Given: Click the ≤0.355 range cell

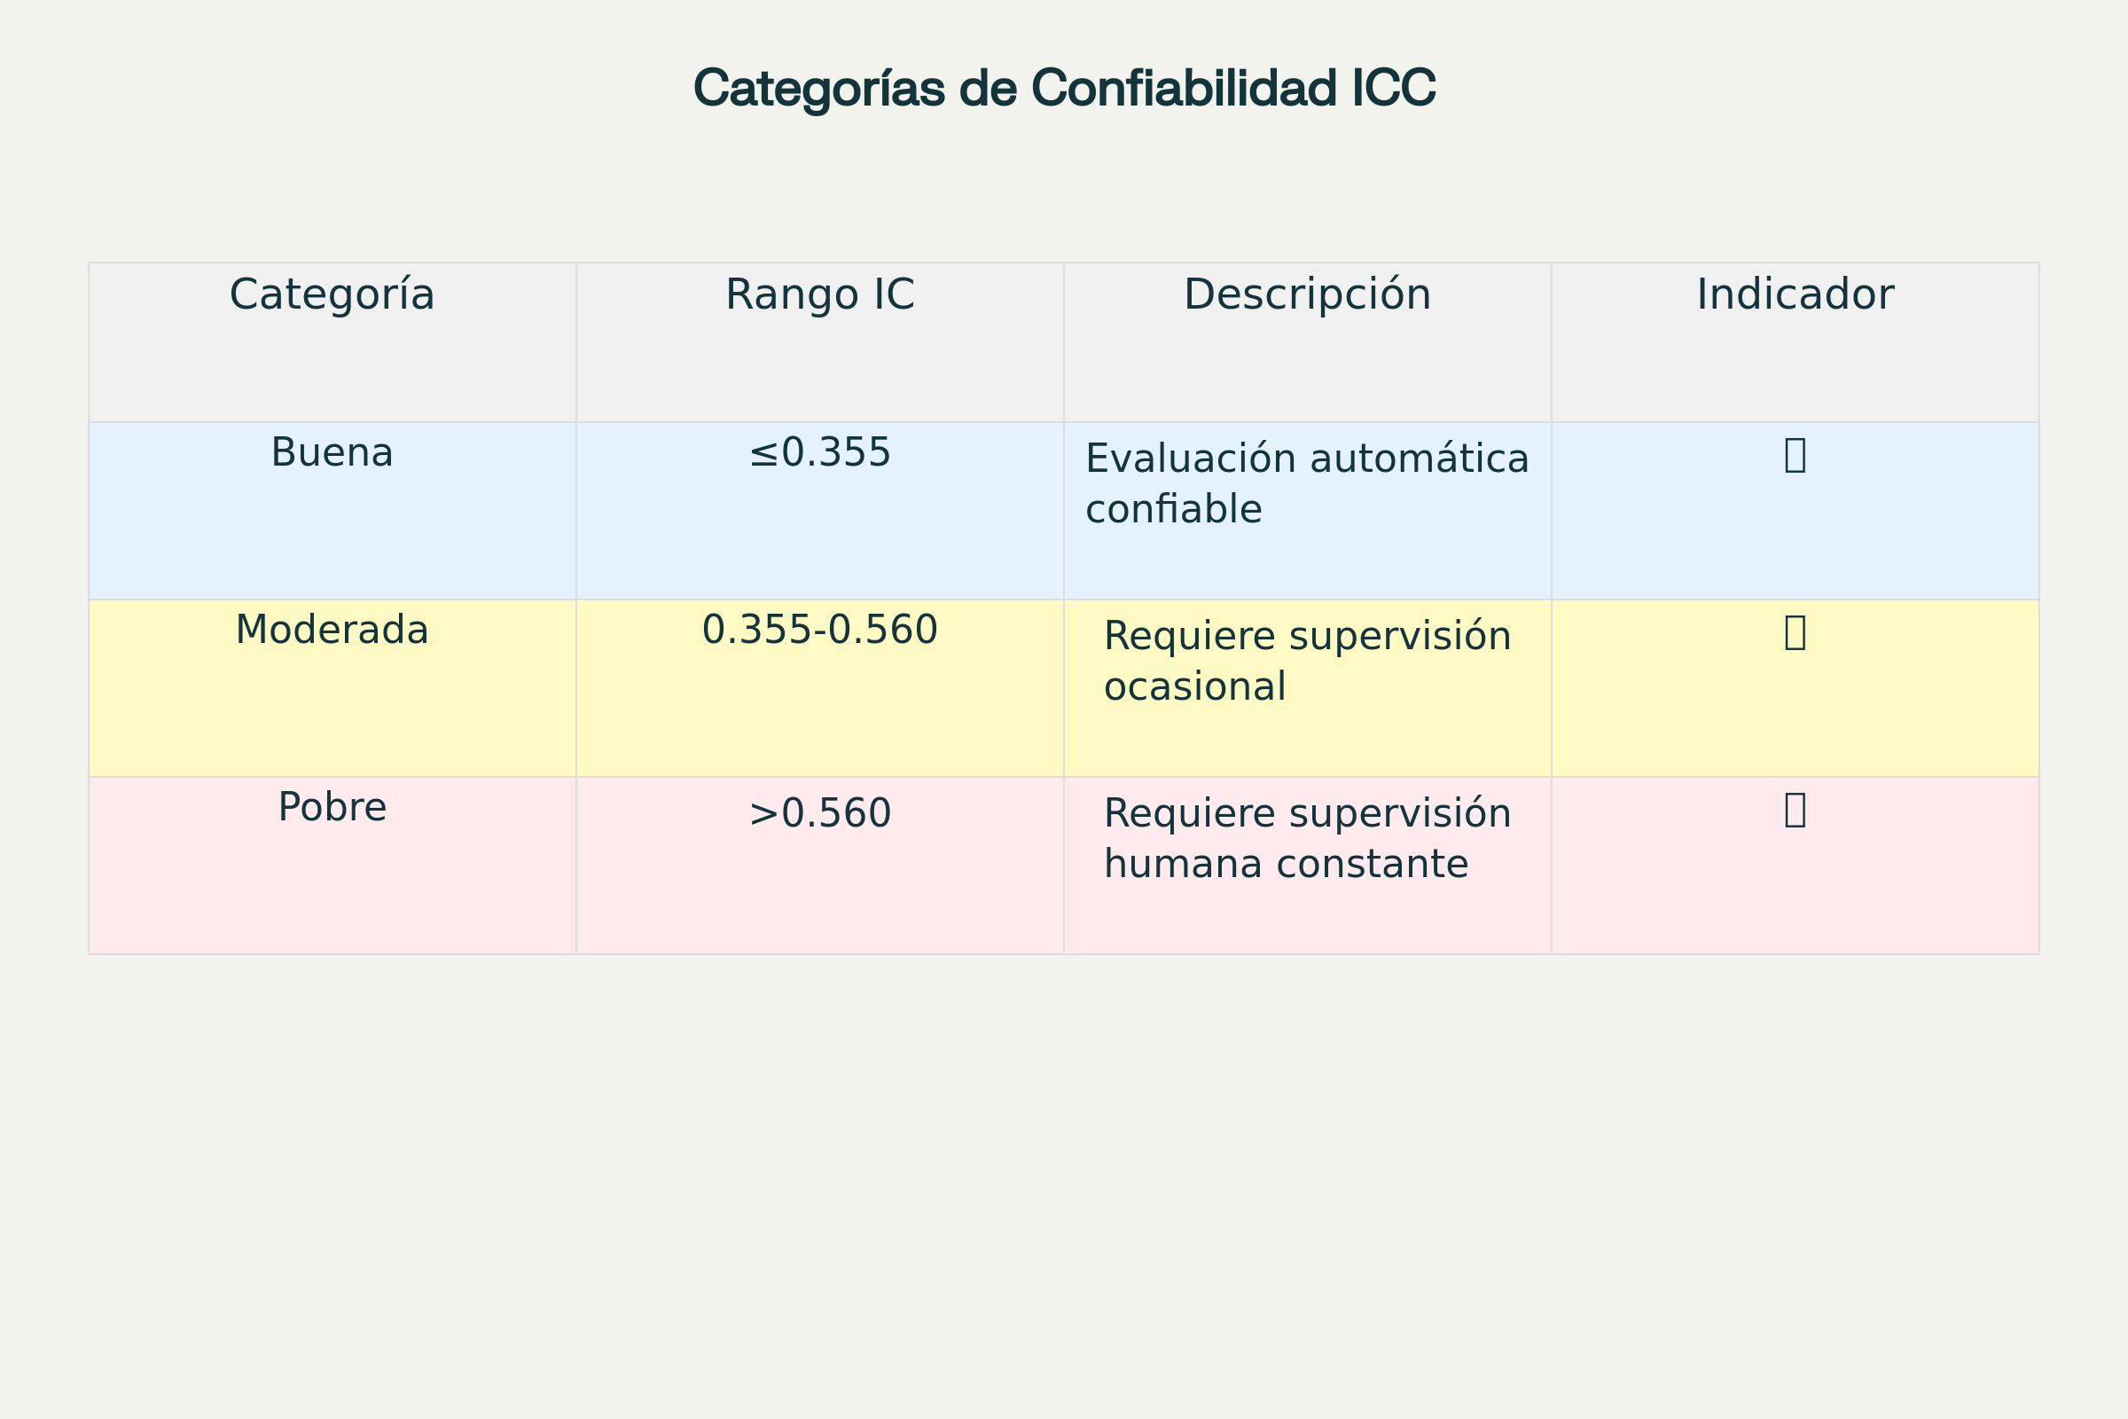Looking at the screenshot, I should (x=819, y=453).
